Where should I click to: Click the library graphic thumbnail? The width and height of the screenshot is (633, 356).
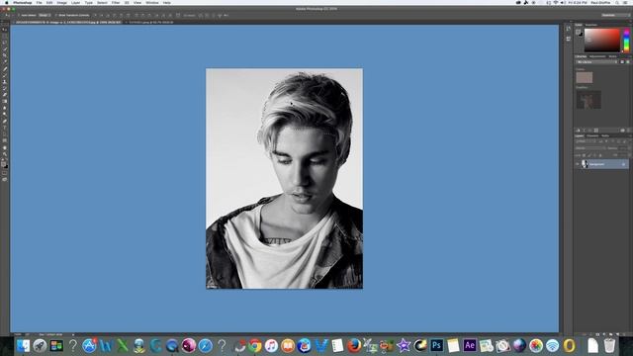click(588, 100)
